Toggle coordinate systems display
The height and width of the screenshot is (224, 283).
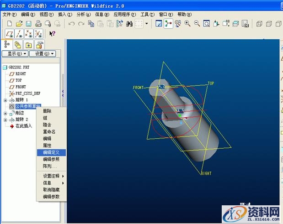(38, 34)
